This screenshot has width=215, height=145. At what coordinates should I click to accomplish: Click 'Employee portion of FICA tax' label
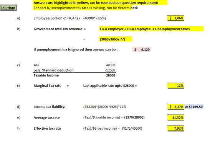pos(57,18)
